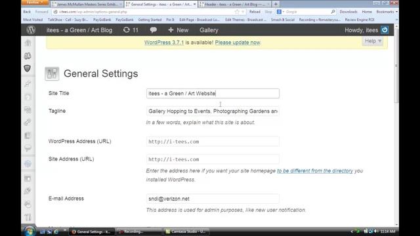Close the General Settings browser tab
The image size is (420, 236).
tap(194, 4)
